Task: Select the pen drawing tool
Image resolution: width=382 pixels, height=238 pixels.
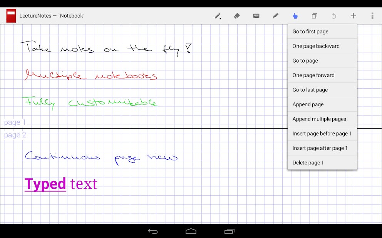Action: coord(218,16)
